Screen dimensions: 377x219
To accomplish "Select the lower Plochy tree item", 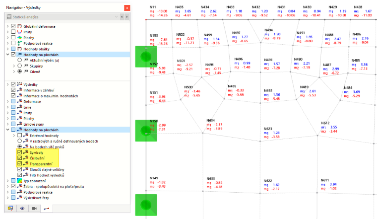I will pos(29,118).
